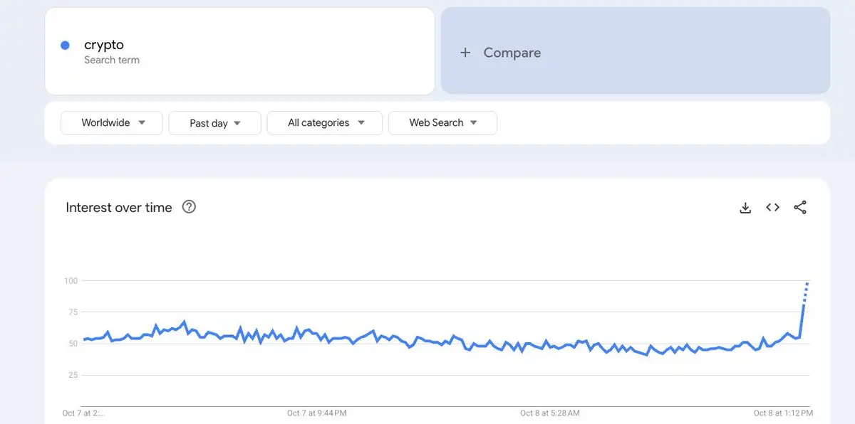Image resolution: width=855 pixels, height=424 pixels.
Task: Download the Interest over time chart data
Action: 745,208
